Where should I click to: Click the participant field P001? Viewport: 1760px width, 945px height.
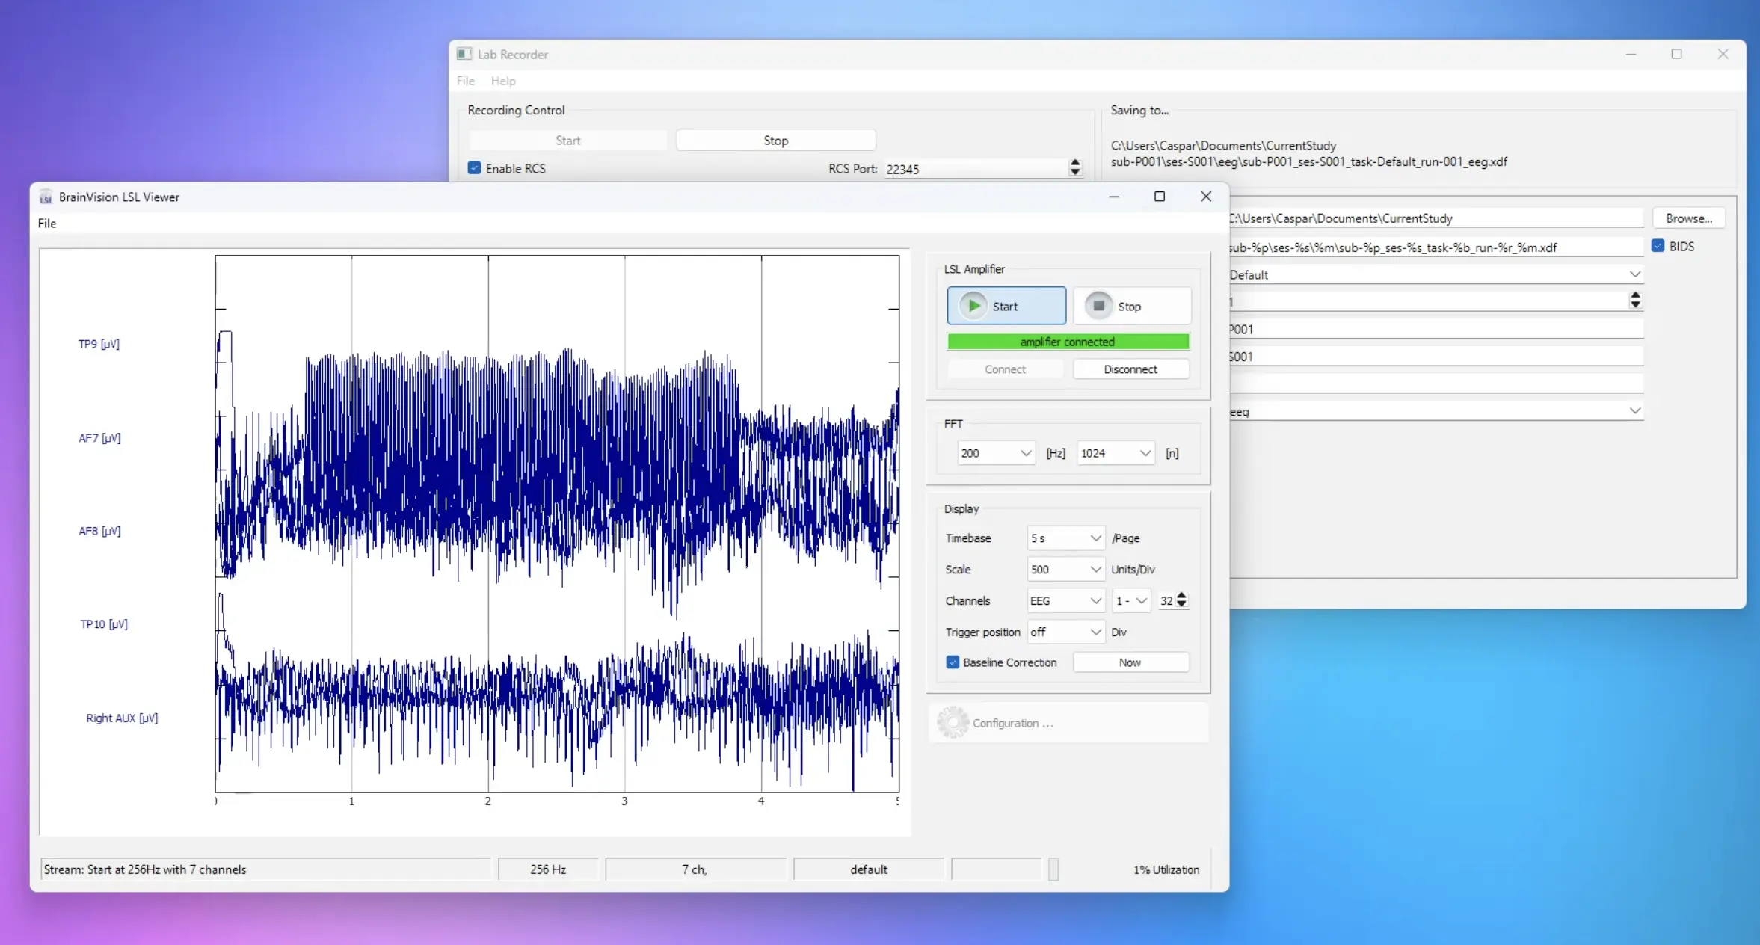coord(1436,330)
